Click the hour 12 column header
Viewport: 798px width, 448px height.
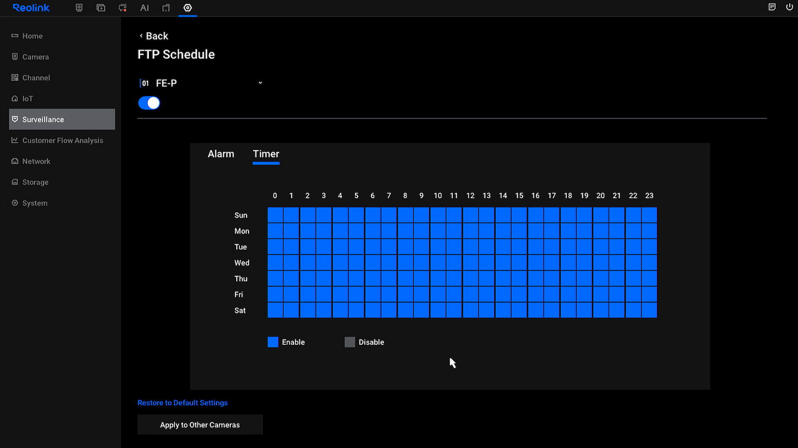pos(470,195)
